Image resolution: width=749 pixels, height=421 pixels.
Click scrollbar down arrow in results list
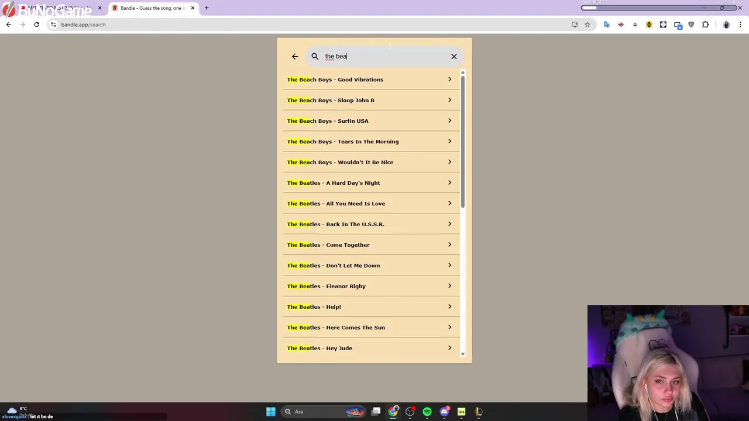pyautogui.click(x=462, y=354)
